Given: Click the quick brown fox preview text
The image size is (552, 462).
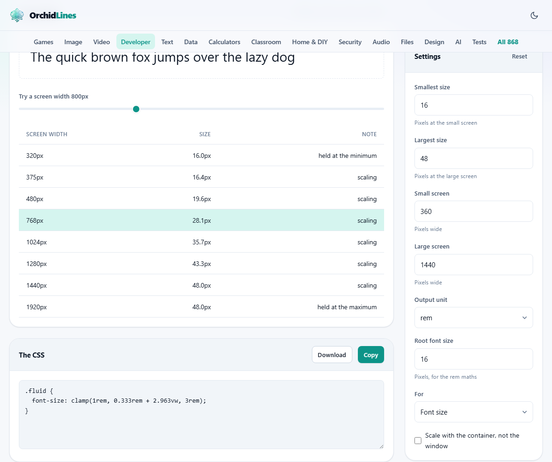Looking at the screenshot, I should pos(162,58).
